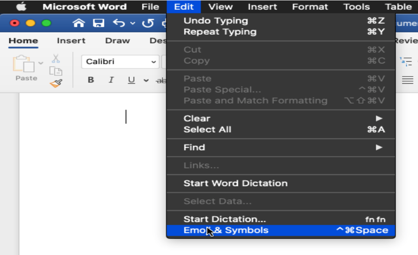Open the Tools menu
The image size is (418, 255).
[x=356, y=6]
